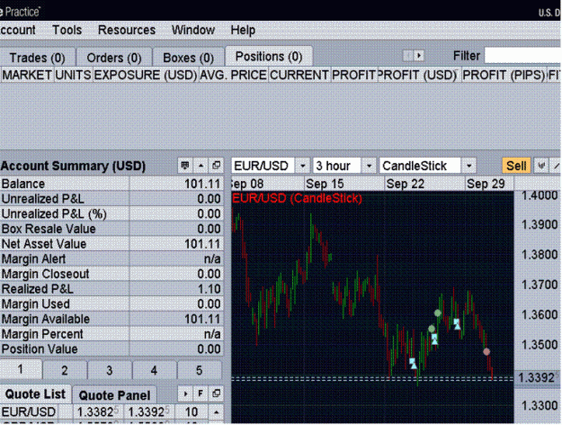Collapse the Account Summary panel with up arrow
The image size is (562, 425).
201,166
